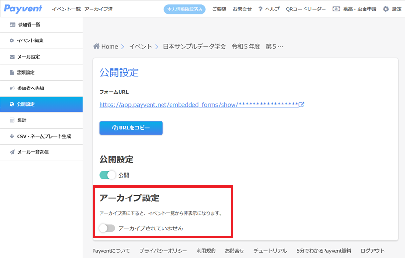Click the external link icon beside the form URL
The height and width of the screenshot is (258, 405).
pos(302,105)
